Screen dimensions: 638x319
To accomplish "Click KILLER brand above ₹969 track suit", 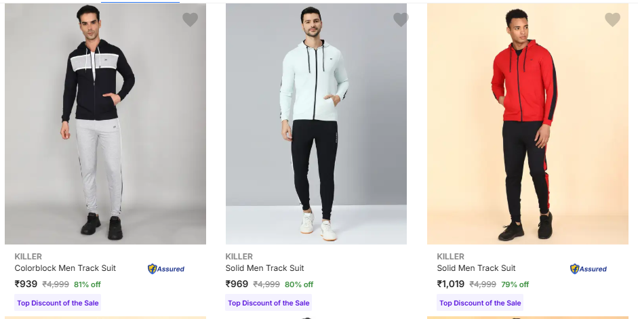I will pyautogui.click(x=239, y=257).
